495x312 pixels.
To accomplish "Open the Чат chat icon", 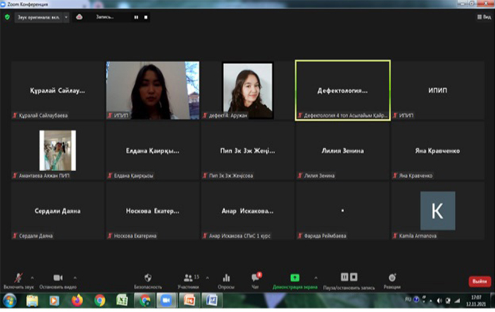I will click(255, 278).
